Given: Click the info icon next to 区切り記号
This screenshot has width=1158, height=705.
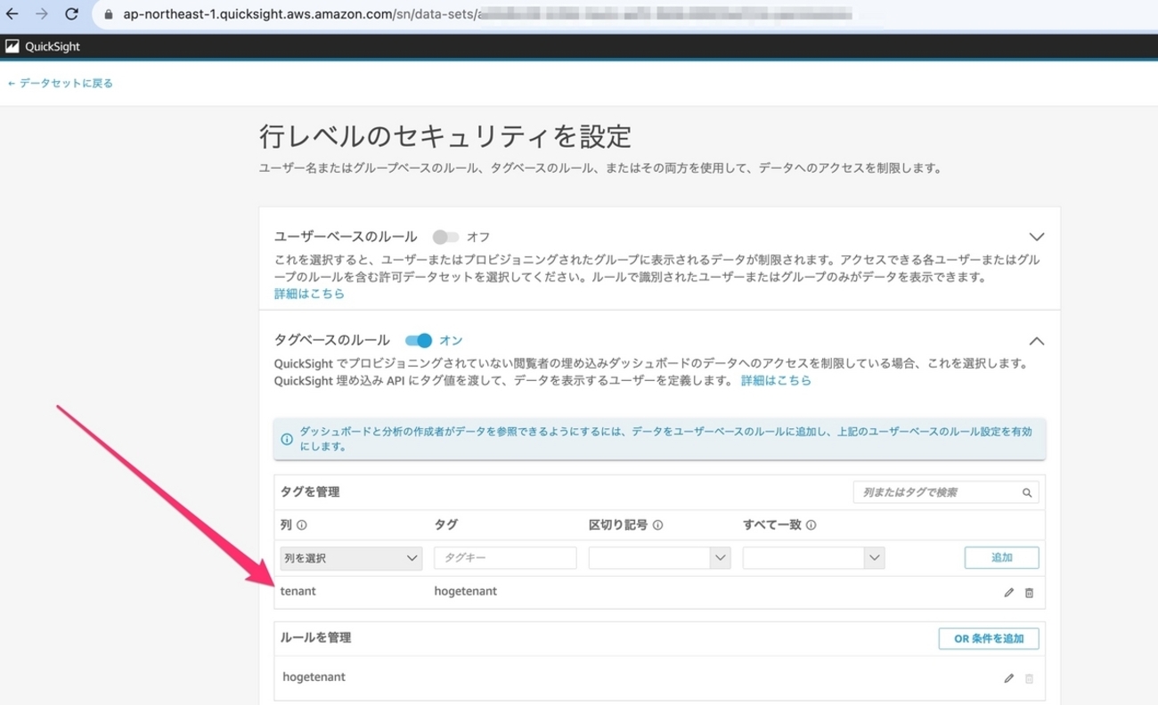Looking at the screenshot, I should [657, 525].
